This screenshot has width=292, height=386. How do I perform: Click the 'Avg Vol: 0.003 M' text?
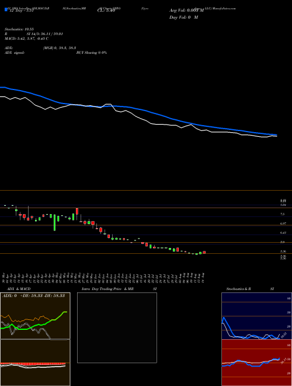click(x=186, y=11)
